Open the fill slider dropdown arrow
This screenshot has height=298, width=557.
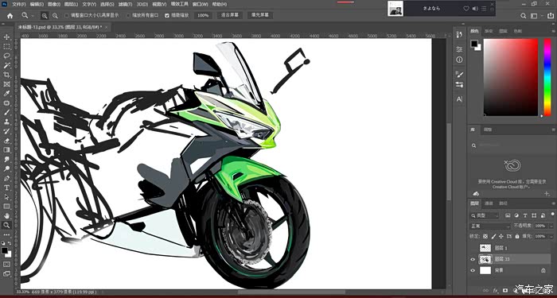tap(551, 236)
